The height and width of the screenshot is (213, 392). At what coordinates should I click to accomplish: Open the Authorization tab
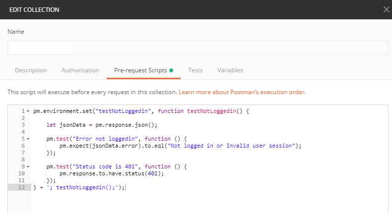80,70
